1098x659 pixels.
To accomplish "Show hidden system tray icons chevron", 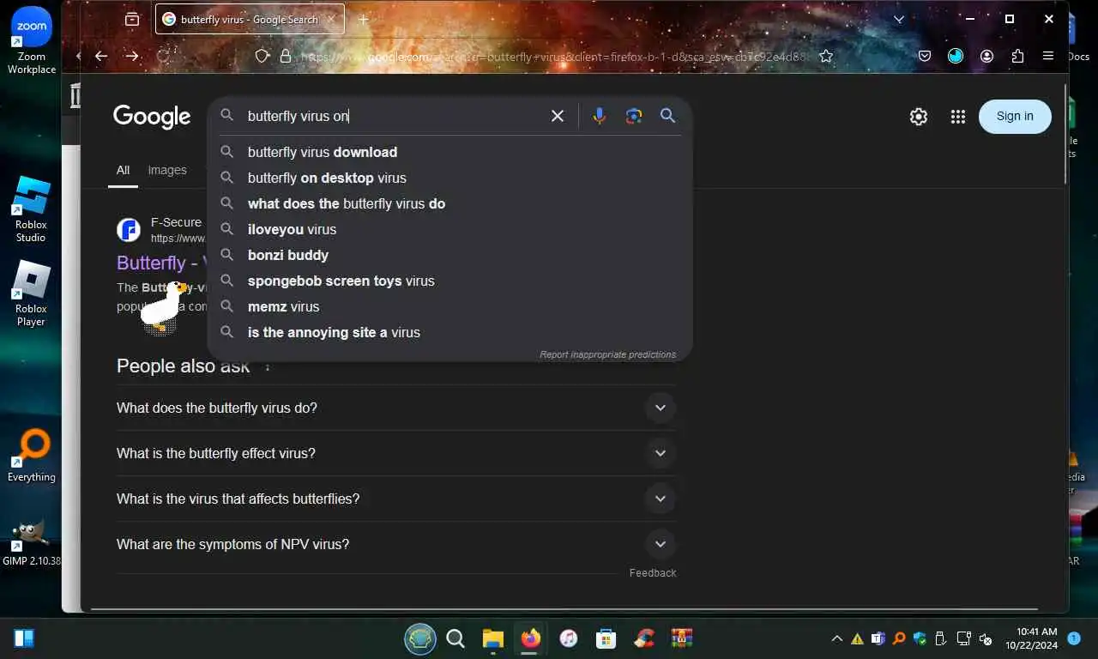I will pos(836,638).
